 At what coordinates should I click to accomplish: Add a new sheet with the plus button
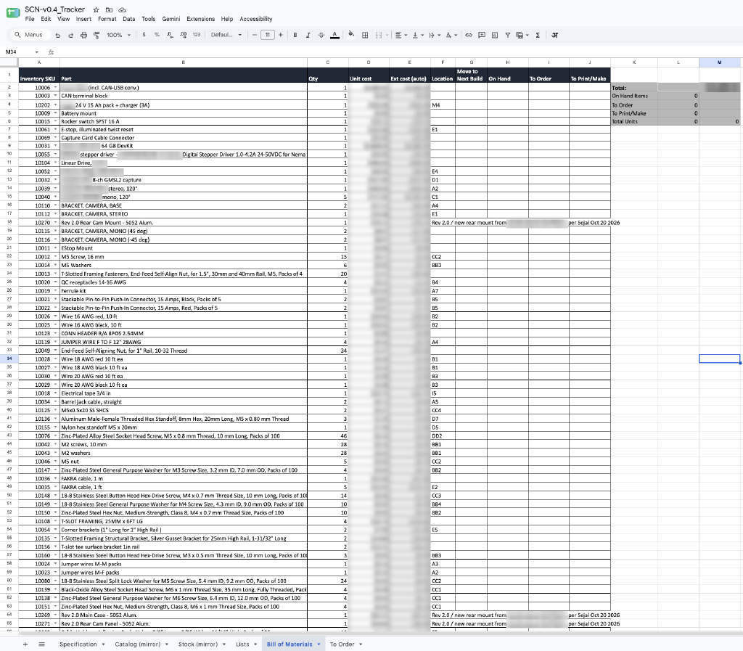[25, 644]
